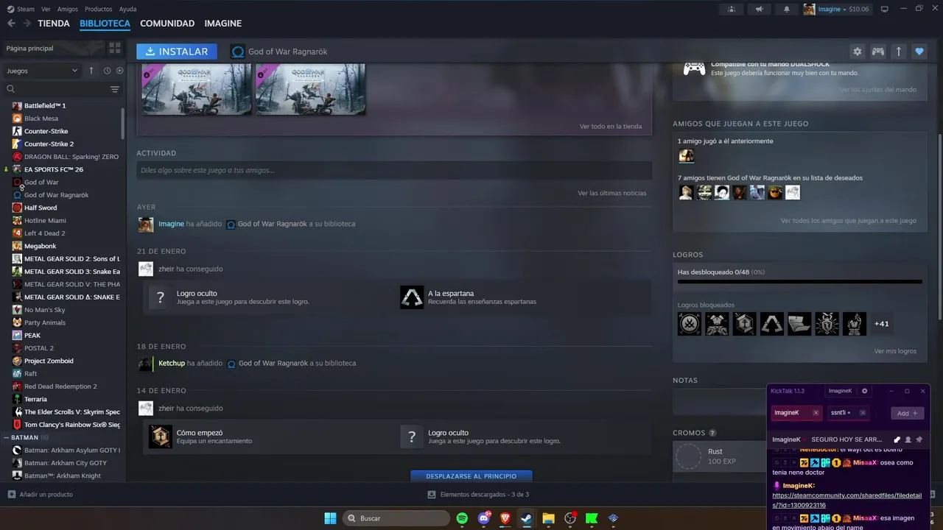Screen dimensions: 943x530
Task: Close the ssnt'li tab in KickTalk
Action: pos(863,413)
